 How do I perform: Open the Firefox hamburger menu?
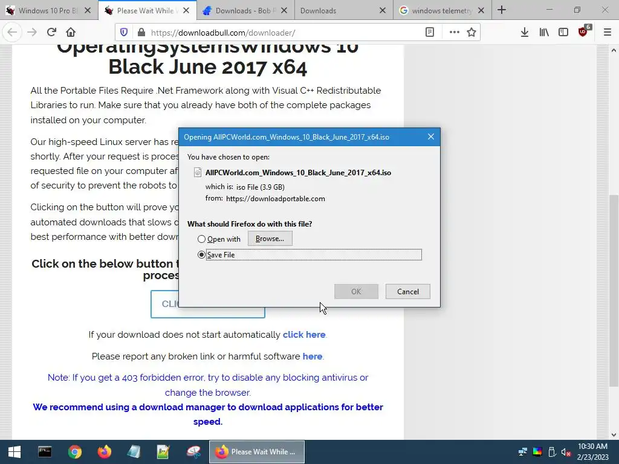click(607, 33)
